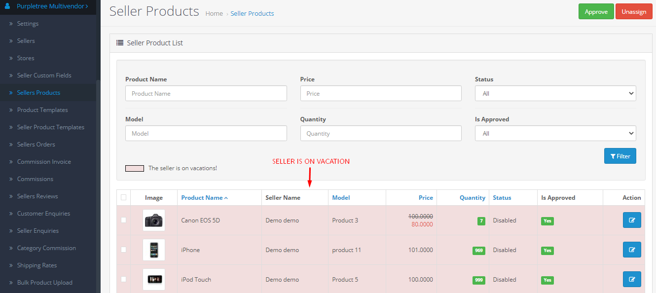The width and height of the screenshot is (656, 293).
Task: Click the quantity badge 999
Action: [478, 280]
